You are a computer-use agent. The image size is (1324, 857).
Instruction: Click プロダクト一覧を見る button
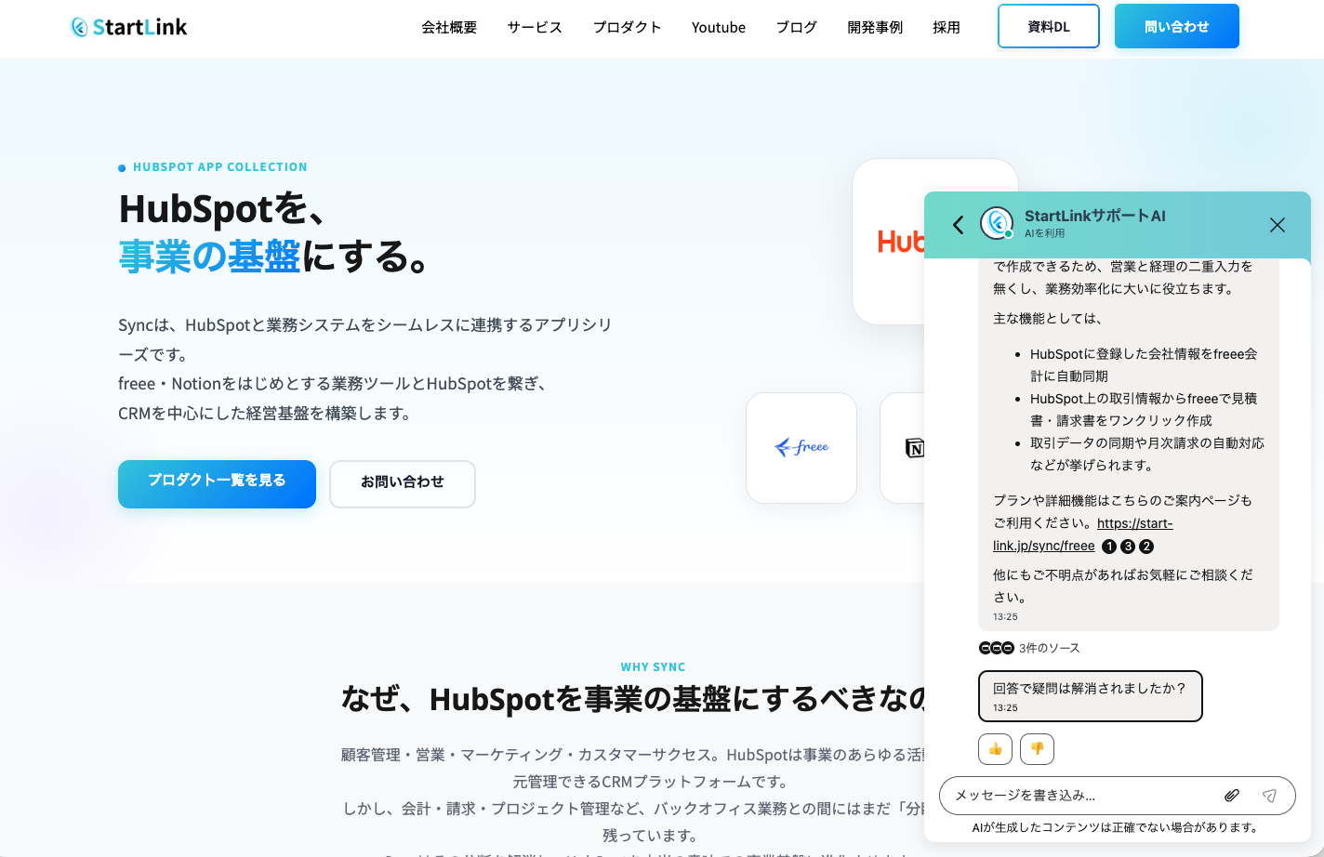point(217,483)
